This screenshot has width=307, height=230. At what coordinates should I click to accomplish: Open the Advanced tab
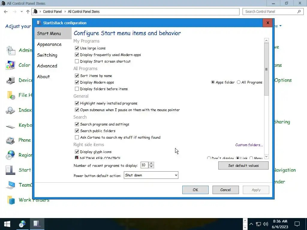[47, 66]
